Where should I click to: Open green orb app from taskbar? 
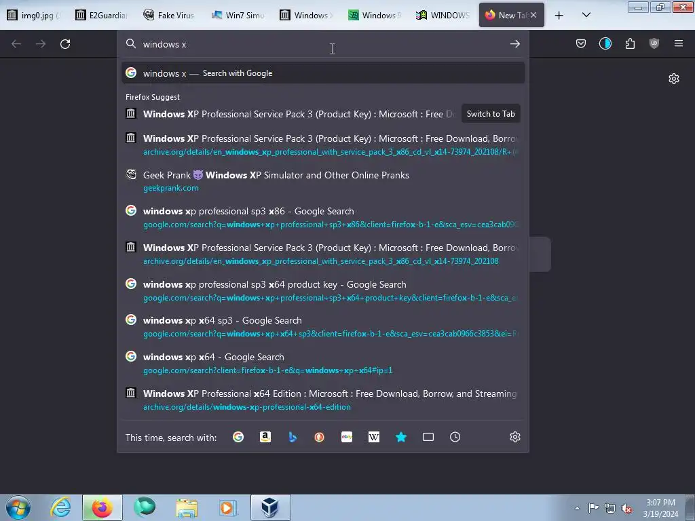click(145, 507)
